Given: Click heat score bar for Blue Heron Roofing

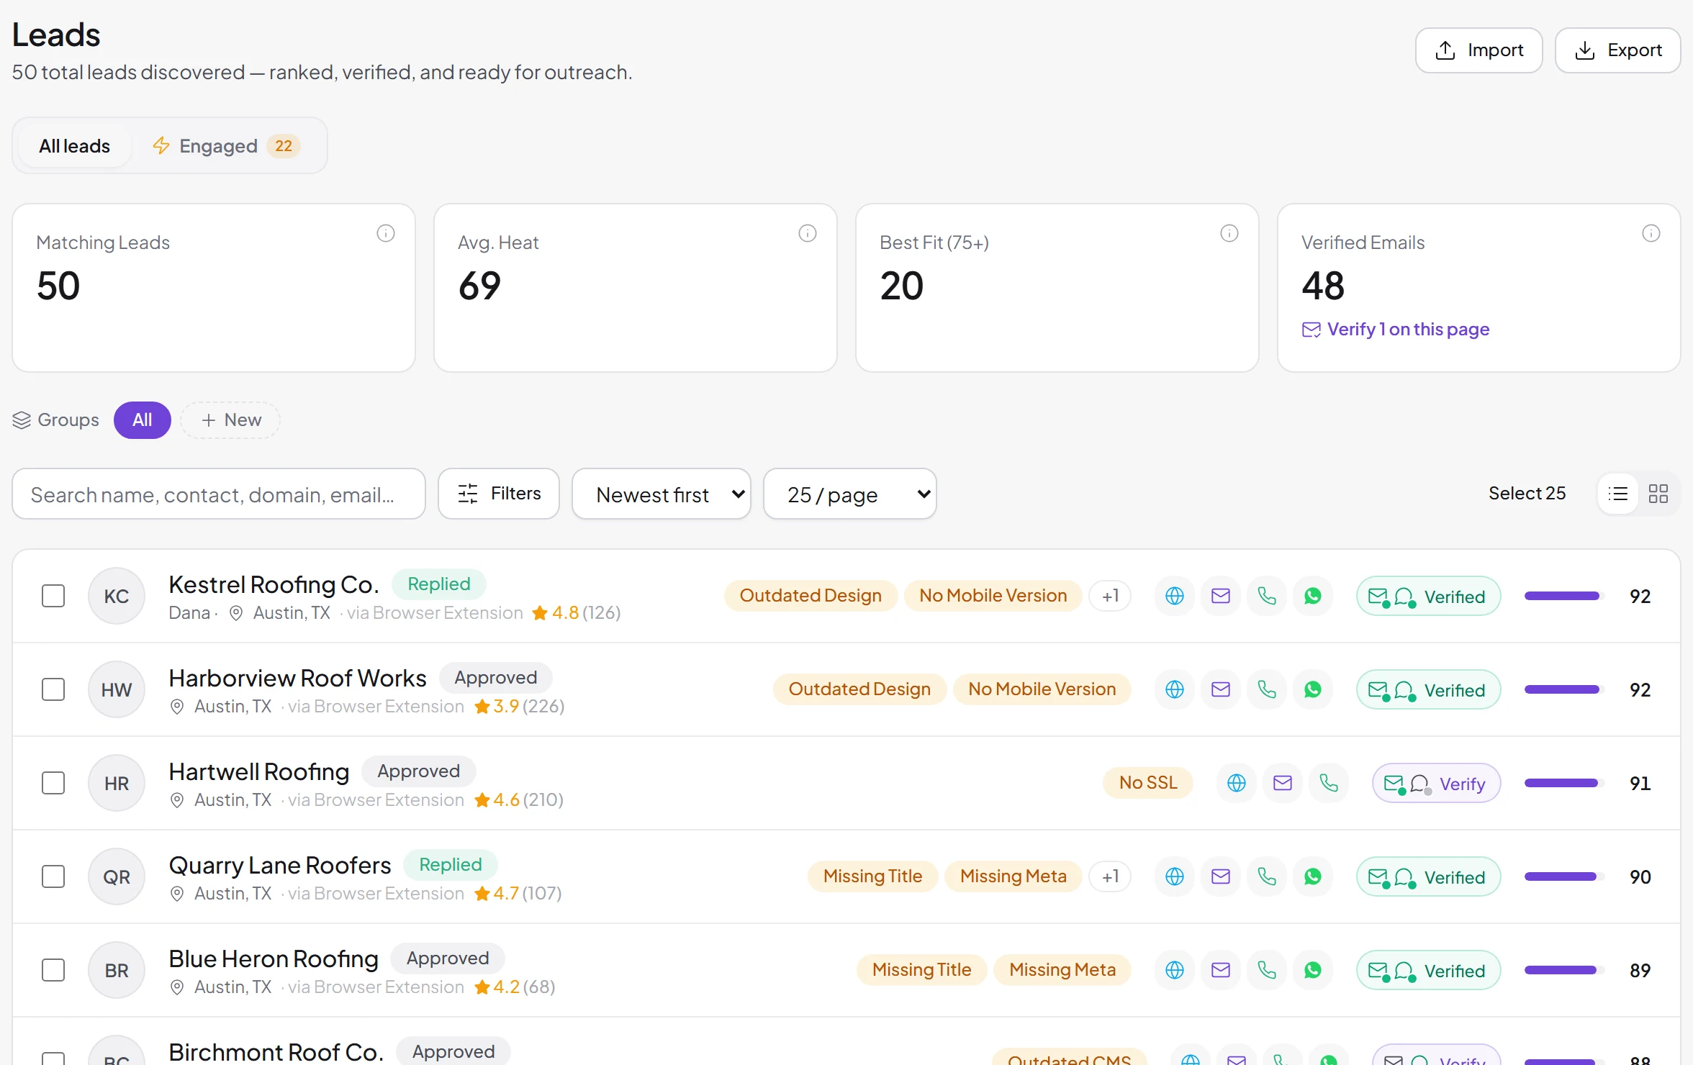Looking at the screenshot, I should click(x=1565, y=970).
